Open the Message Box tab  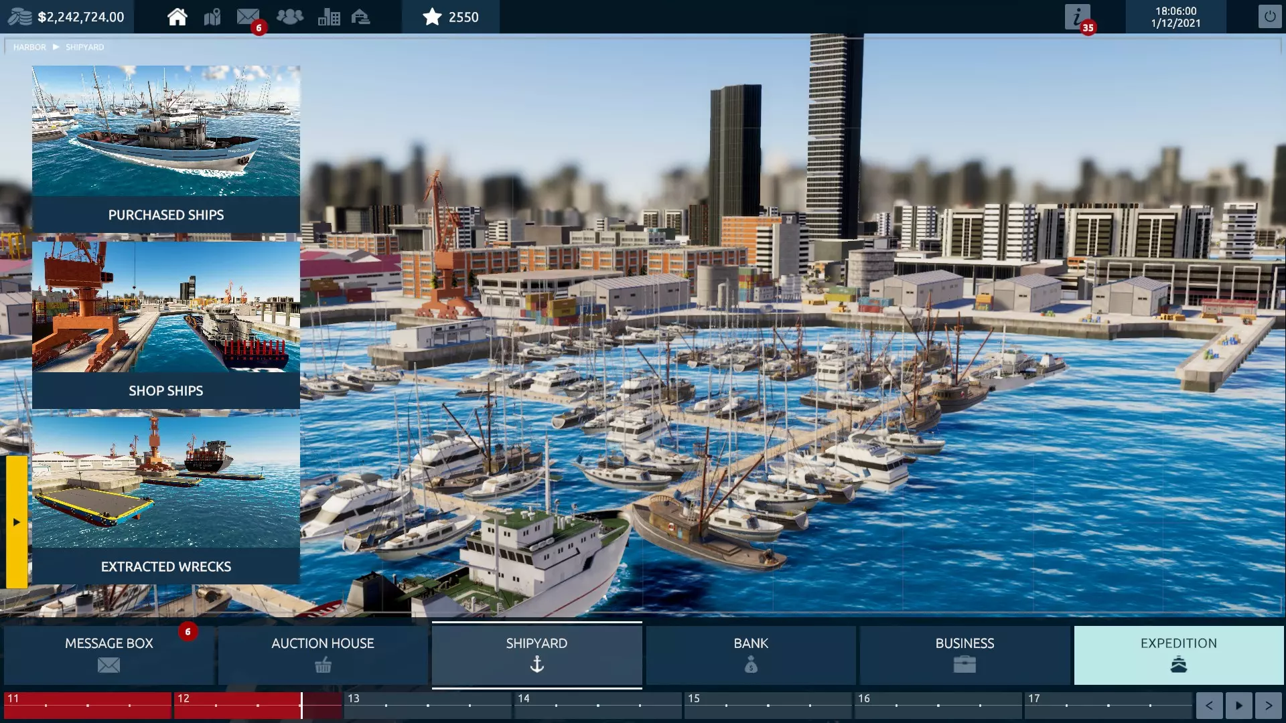tap(109, 654)
